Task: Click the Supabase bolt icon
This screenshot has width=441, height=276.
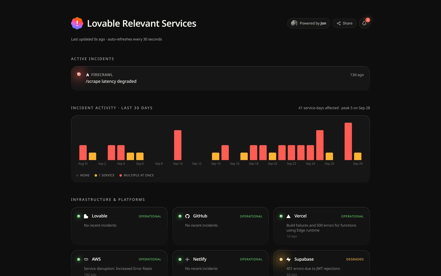Action: click(289, 259)
